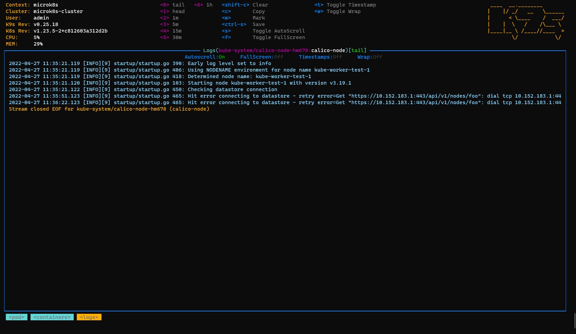Click the Logs pane title text
The width and height of the screenshot is (576, 334).
pyautogui.click(x=285, y=50)
